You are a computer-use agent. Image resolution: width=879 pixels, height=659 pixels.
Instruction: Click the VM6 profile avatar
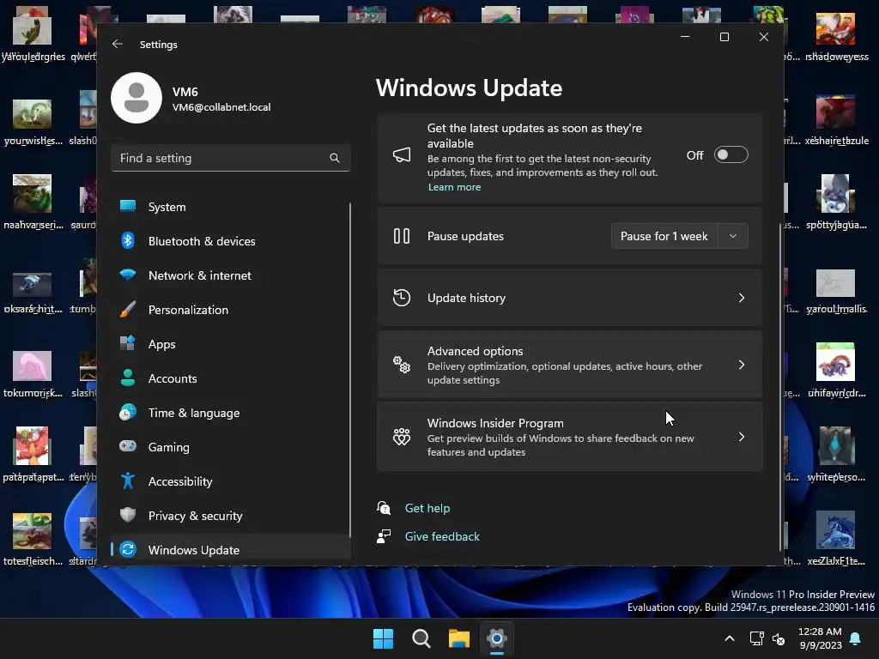136,98
